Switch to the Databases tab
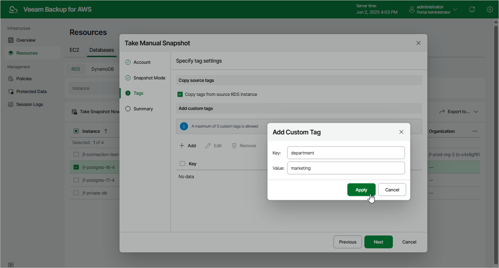This screenshot has height=268, width=499. click(102, 50)
